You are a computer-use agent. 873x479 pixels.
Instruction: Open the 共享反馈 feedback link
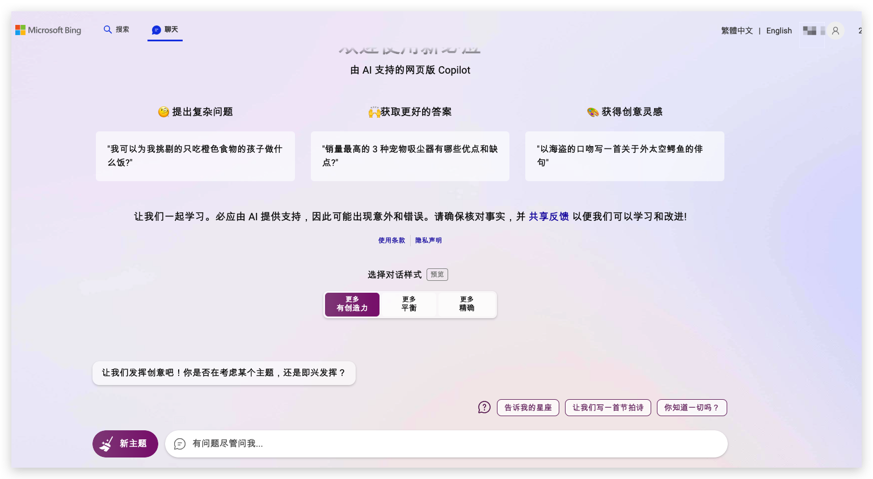(549, 216)
